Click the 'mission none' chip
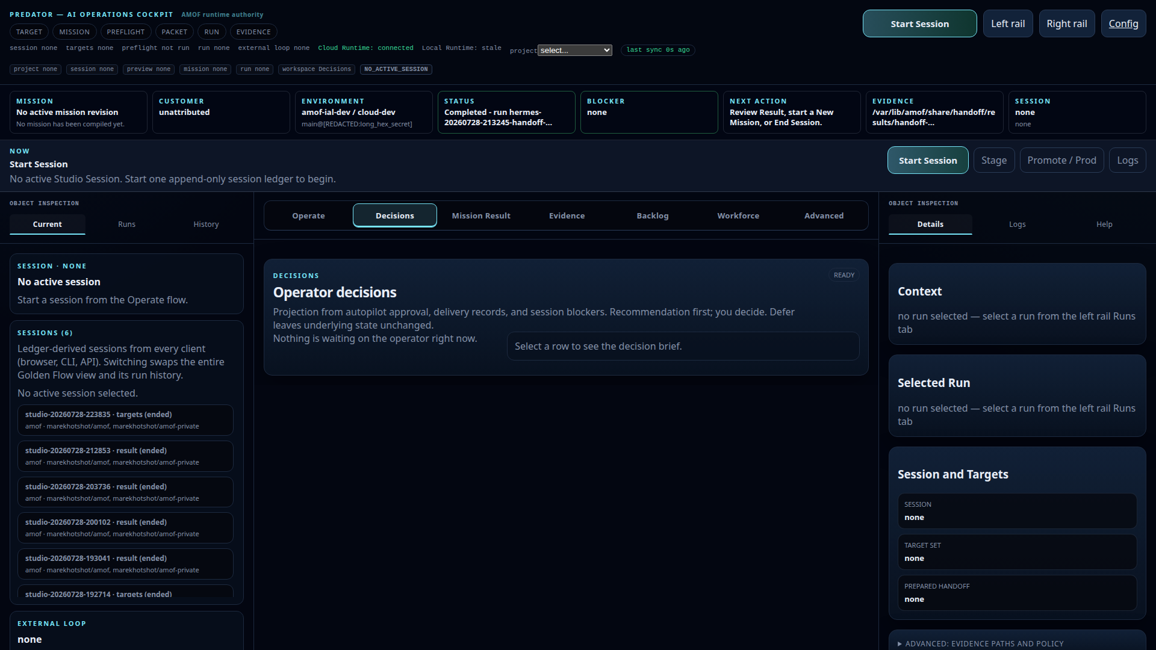 coord(205,69)
